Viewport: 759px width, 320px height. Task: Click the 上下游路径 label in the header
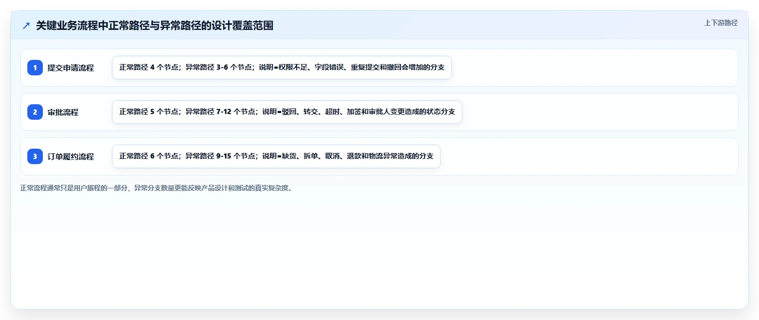tap(721, 23)
